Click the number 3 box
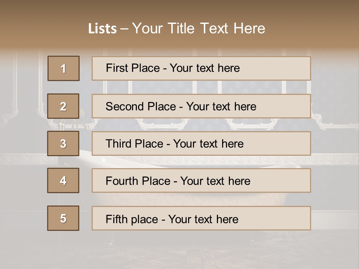 63,143
